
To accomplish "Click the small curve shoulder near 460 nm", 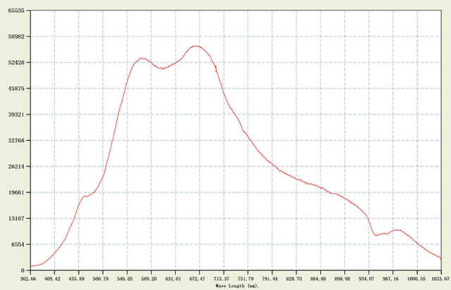I will click(x=85, y=196).
